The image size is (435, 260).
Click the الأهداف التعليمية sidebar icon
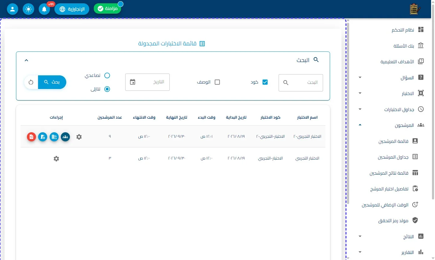(x=421, y=61)
